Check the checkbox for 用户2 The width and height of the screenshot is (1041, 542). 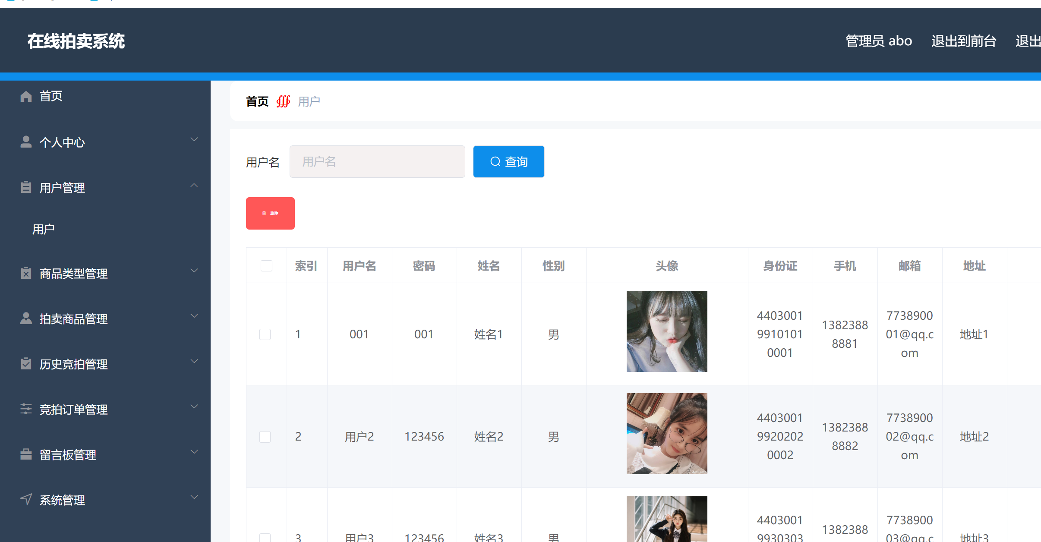[265, 436]
